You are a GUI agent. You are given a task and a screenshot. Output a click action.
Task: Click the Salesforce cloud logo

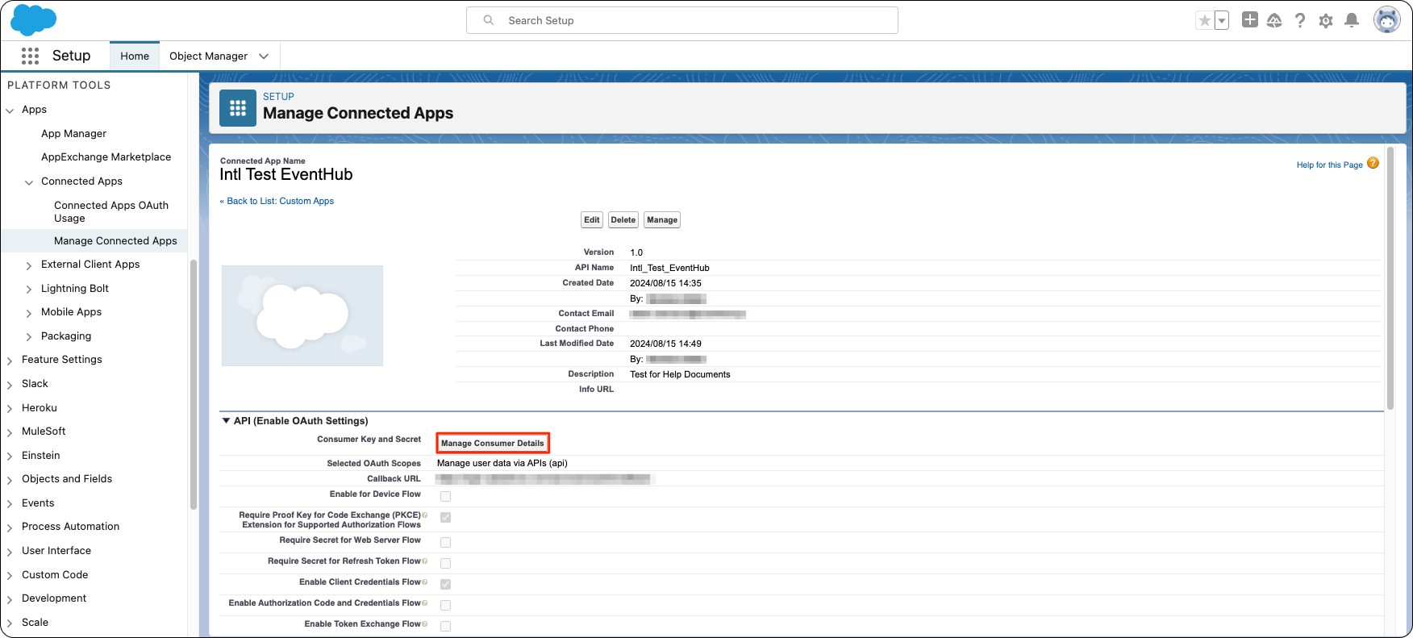tap(33, 20)
